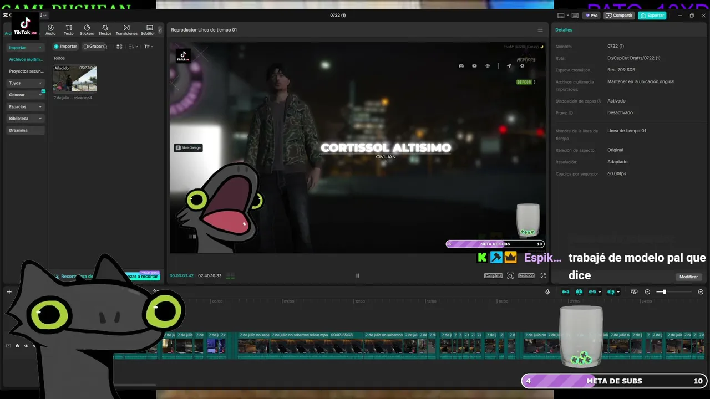The width and height of the screenshot is (710, 399).
Task: Click the Compartir button
Action: [619, 16]
